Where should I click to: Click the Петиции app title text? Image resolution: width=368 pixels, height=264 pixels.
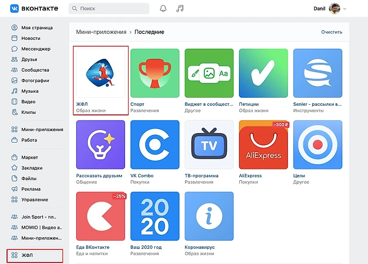pyautogui.click(x=249, y=104)
